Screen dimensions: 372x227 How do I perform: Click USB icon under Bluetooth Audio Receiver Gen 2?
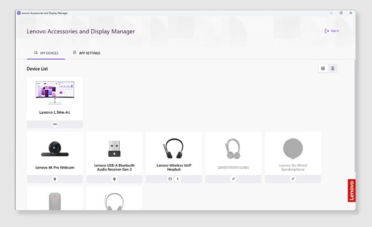point(114,179)
